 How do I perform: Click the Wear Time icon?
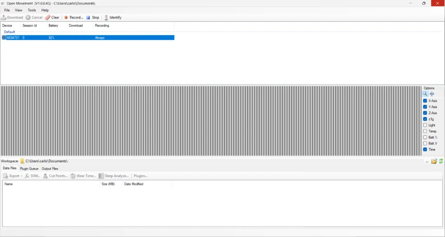pos(73,176)
